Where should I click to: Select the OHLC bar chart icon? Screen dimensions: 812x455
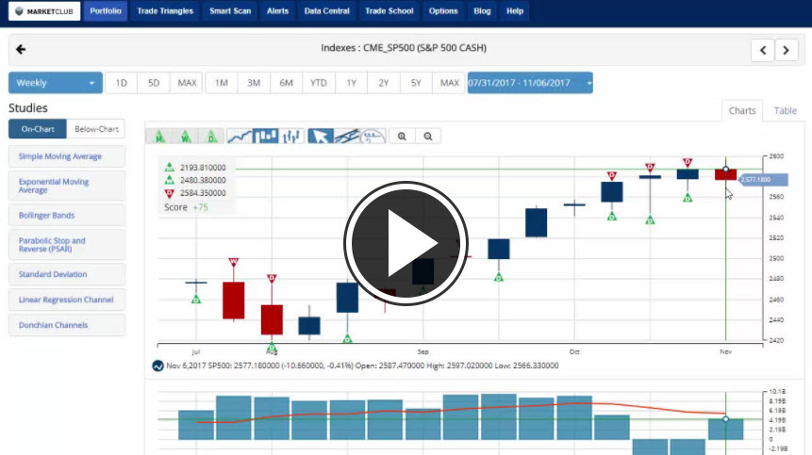click(292, 137)
